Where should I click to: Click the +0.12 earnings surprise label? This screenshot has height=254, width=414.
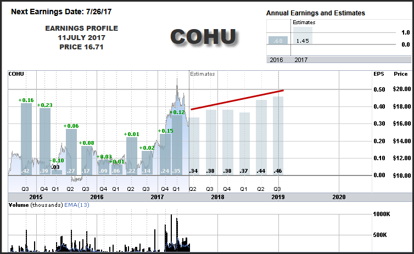(177, 112)
